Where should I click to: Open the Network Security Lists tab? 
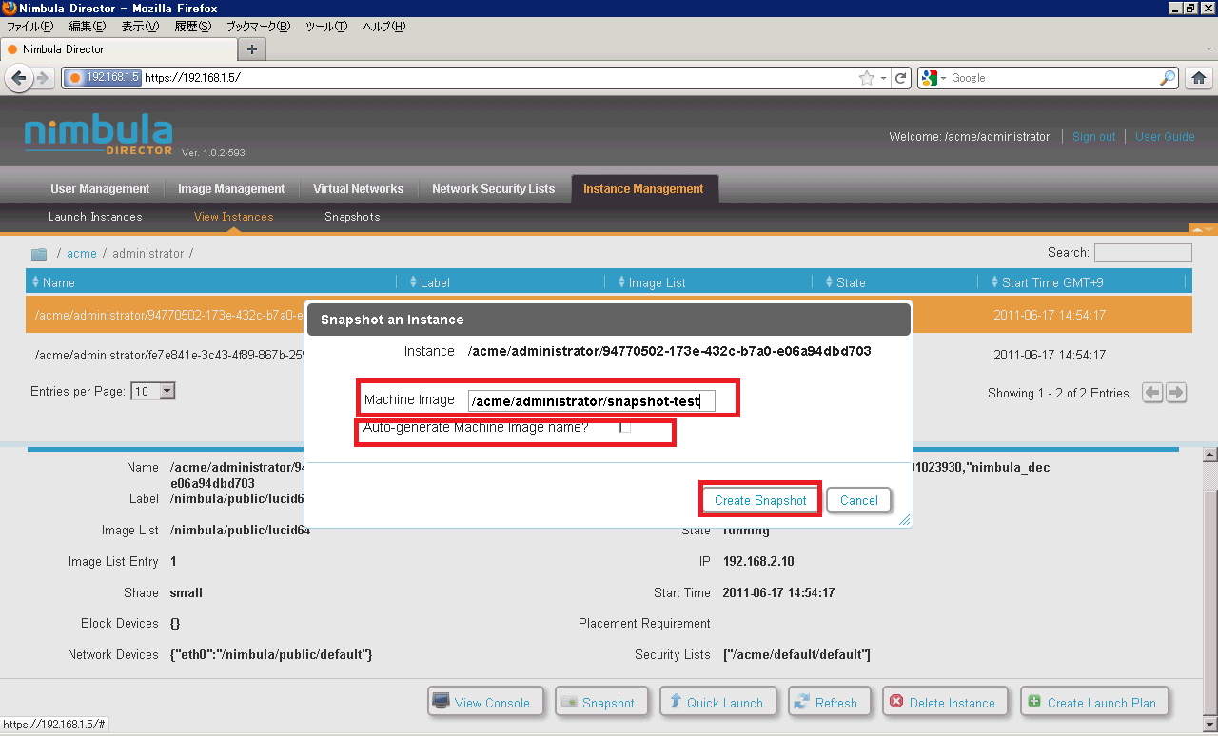point(493,189)
